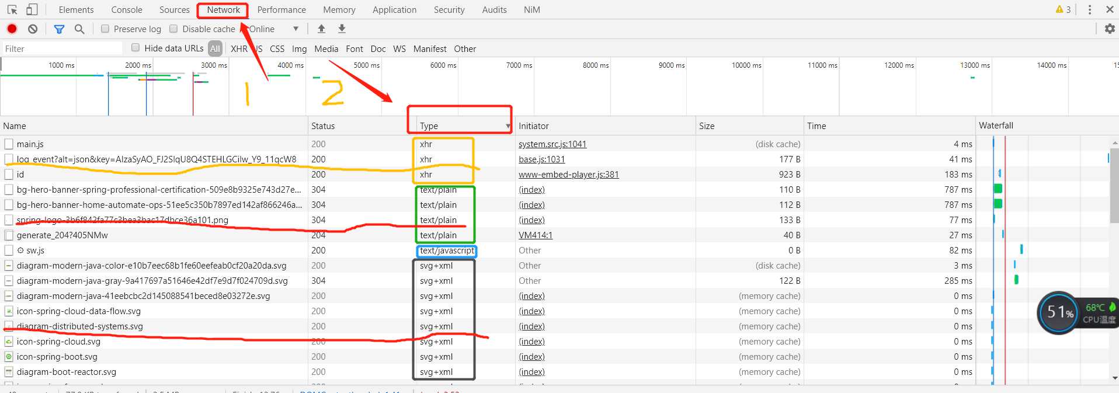Click the import HAR upload arrow
Viewport: 1119px width, 393px height.
pyautogui.click(x=321, y=29)
